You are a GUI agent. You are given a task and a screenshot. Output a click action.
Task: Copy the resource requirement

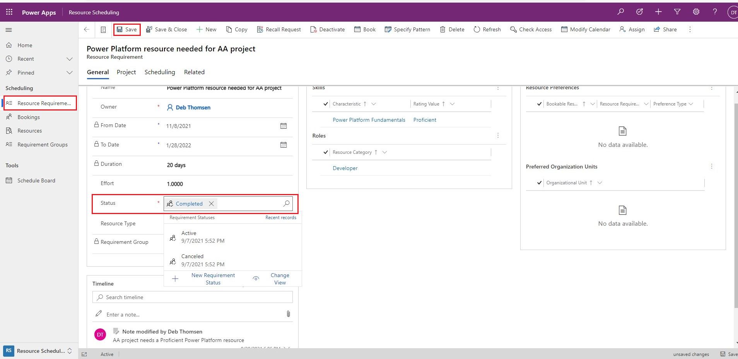[x=237, y=29]
